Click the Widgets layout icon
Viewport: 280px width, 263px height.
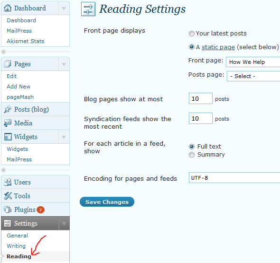click(x=8, y=137)
